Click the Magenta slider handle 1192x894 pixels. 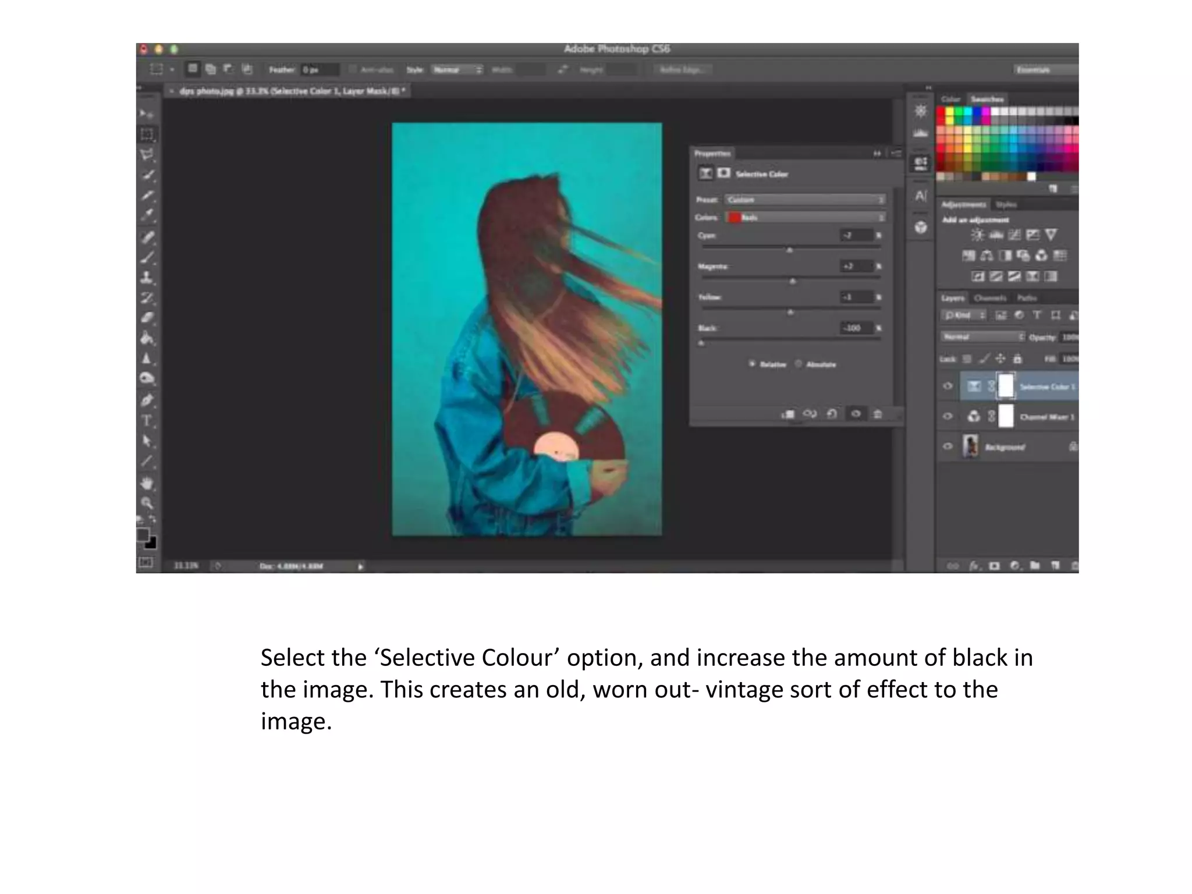coord(792,281)
